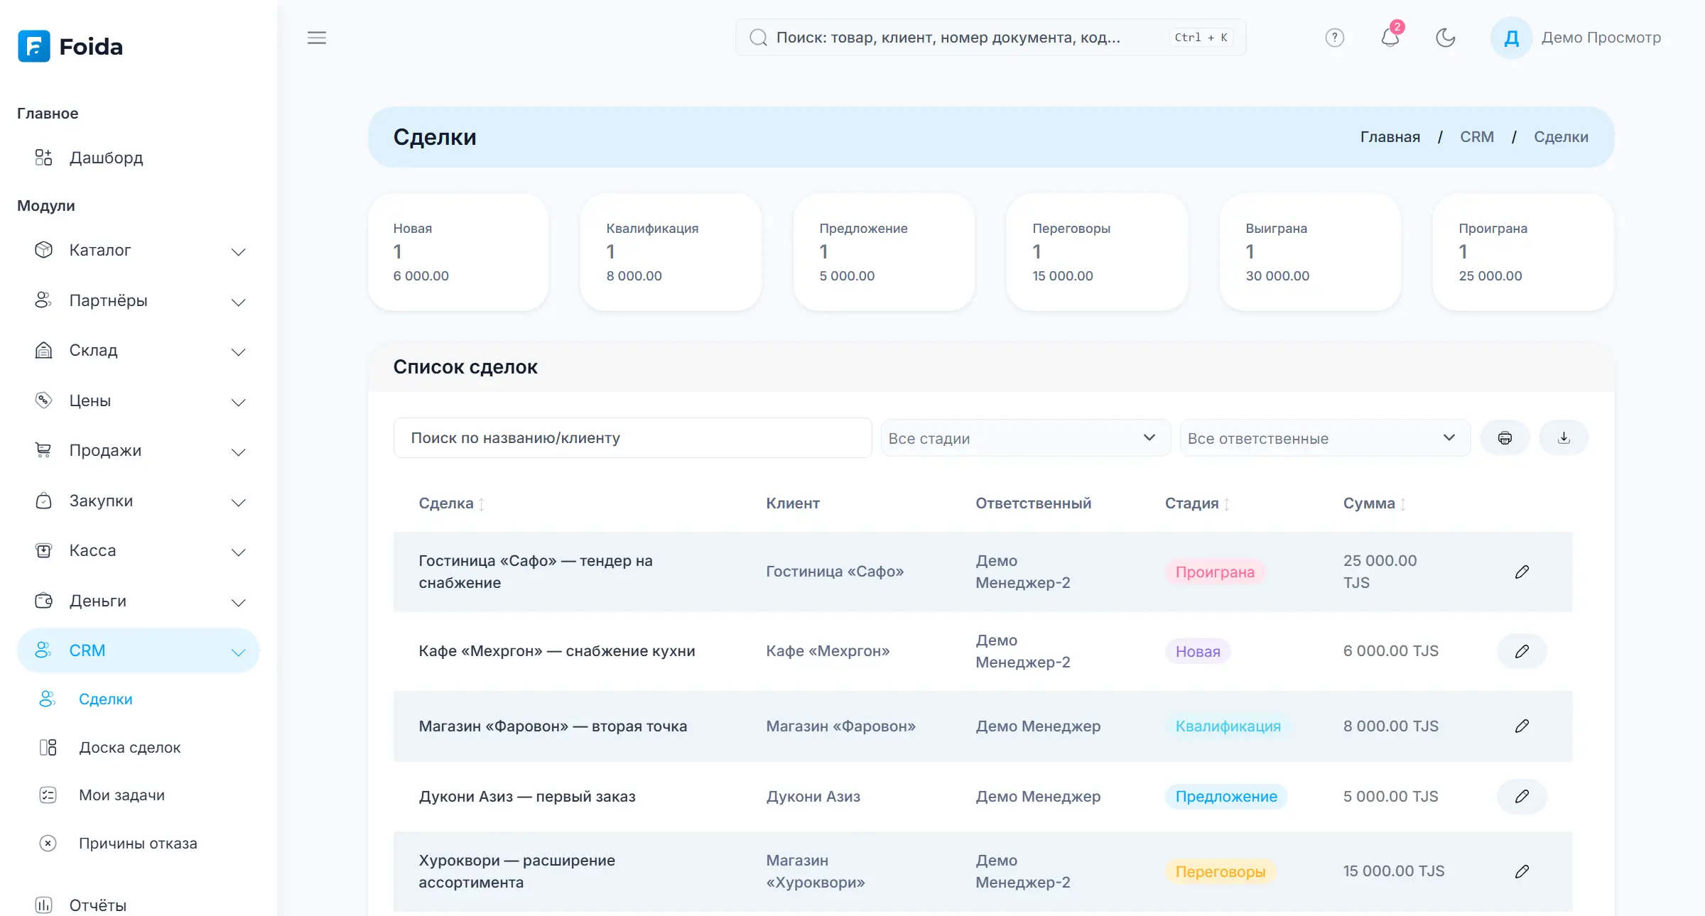Open the Доска сделок menu item

(x=130, y=748)
